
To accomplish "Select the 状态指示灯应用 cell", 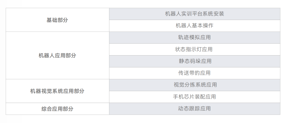I will (194, 49).
